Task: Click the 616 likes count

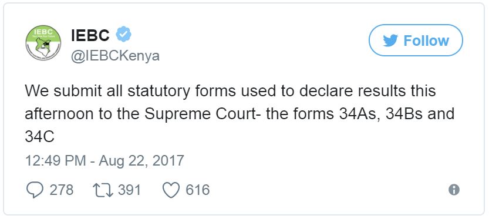Action: coord(198,190)
